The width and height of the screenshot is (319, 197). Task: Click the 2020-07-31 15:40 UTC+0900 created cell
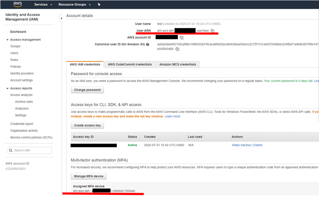[164, 145]
